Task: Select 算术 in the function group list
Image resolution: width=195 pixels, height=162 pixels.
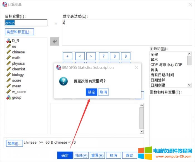Action: coord(154,60)
